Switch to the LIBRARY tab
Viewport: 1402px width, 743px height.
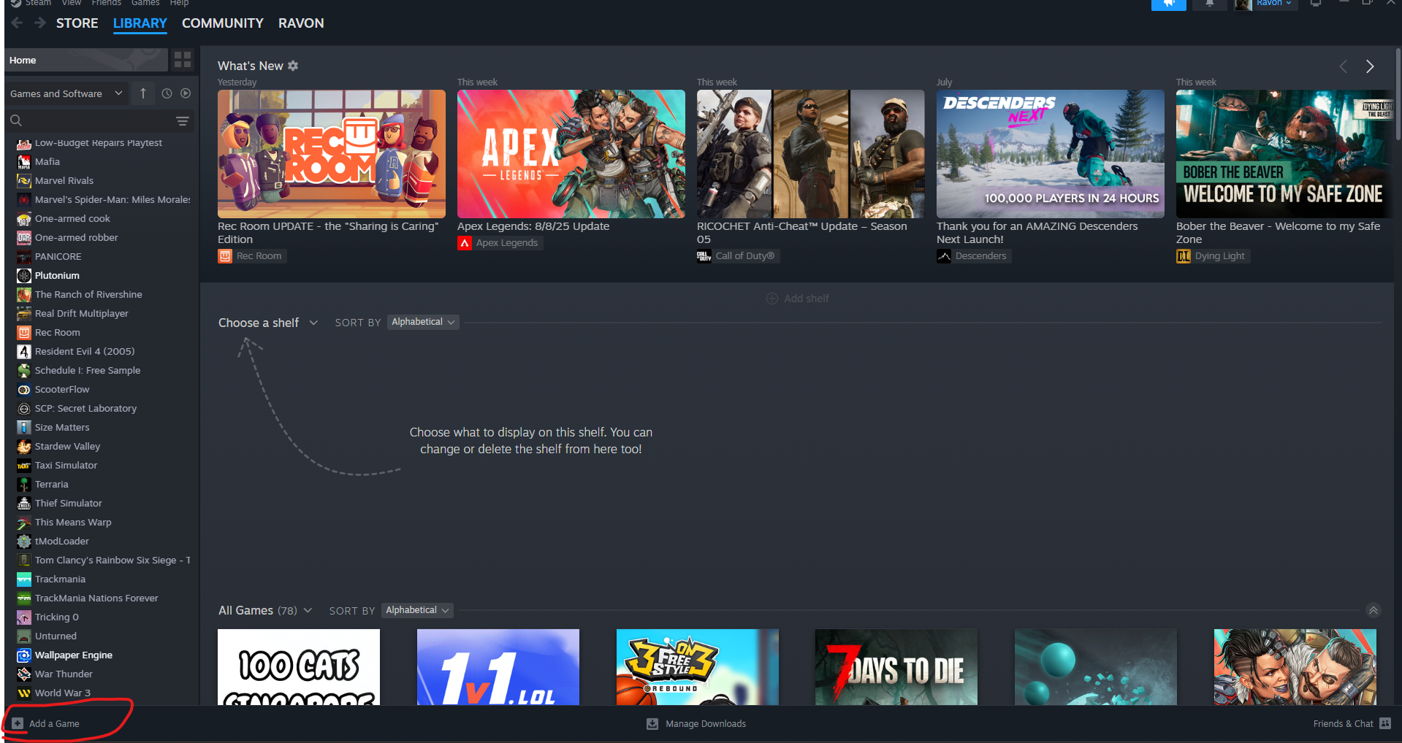click(x=140, y=23)
